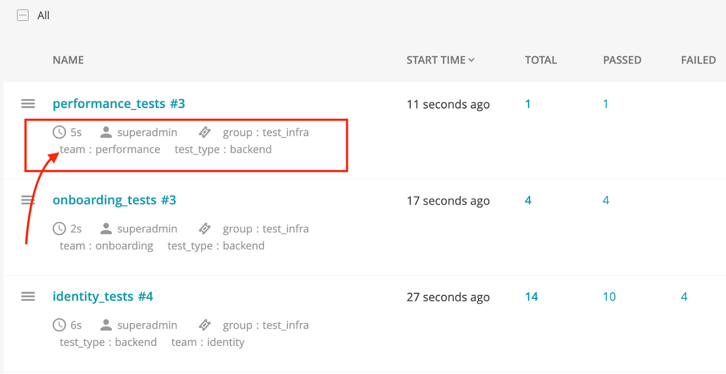Open the onboarding_tests #3 launch

click(114, 200)
